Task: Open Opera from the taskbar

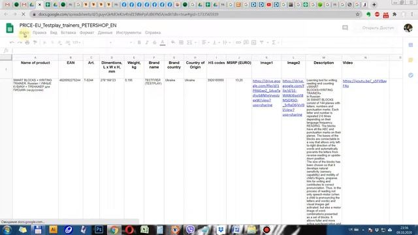Action: pyautogui.click(x=129, y=230)
